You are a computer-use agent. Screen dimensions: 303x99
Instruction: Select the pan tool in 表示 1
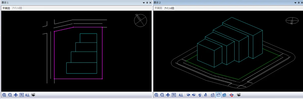pyautogui.click(x=16, y=95)
